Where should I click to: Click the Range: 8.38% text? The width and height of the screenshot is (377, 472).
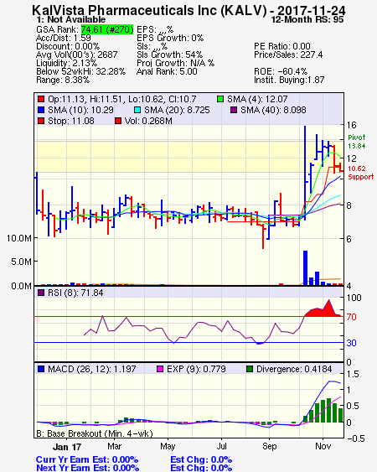[63, 80]
